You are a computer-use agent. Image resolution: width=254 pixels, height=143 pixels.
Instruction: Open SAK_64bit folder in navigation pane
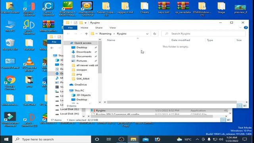coord(83,79)
